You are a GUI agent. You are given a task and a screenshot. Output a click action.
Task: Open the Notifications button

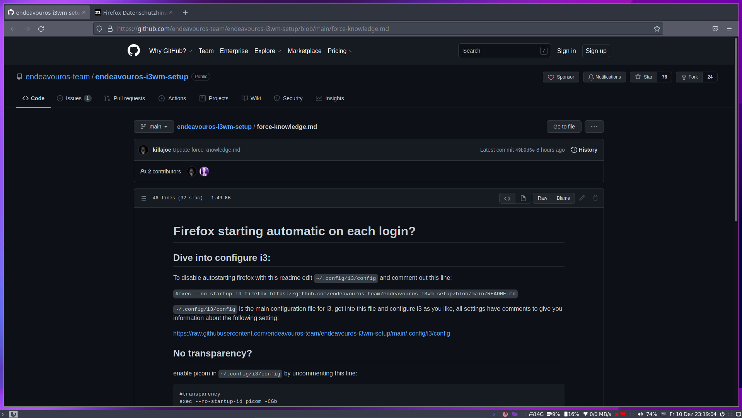[x=604, y=77]
